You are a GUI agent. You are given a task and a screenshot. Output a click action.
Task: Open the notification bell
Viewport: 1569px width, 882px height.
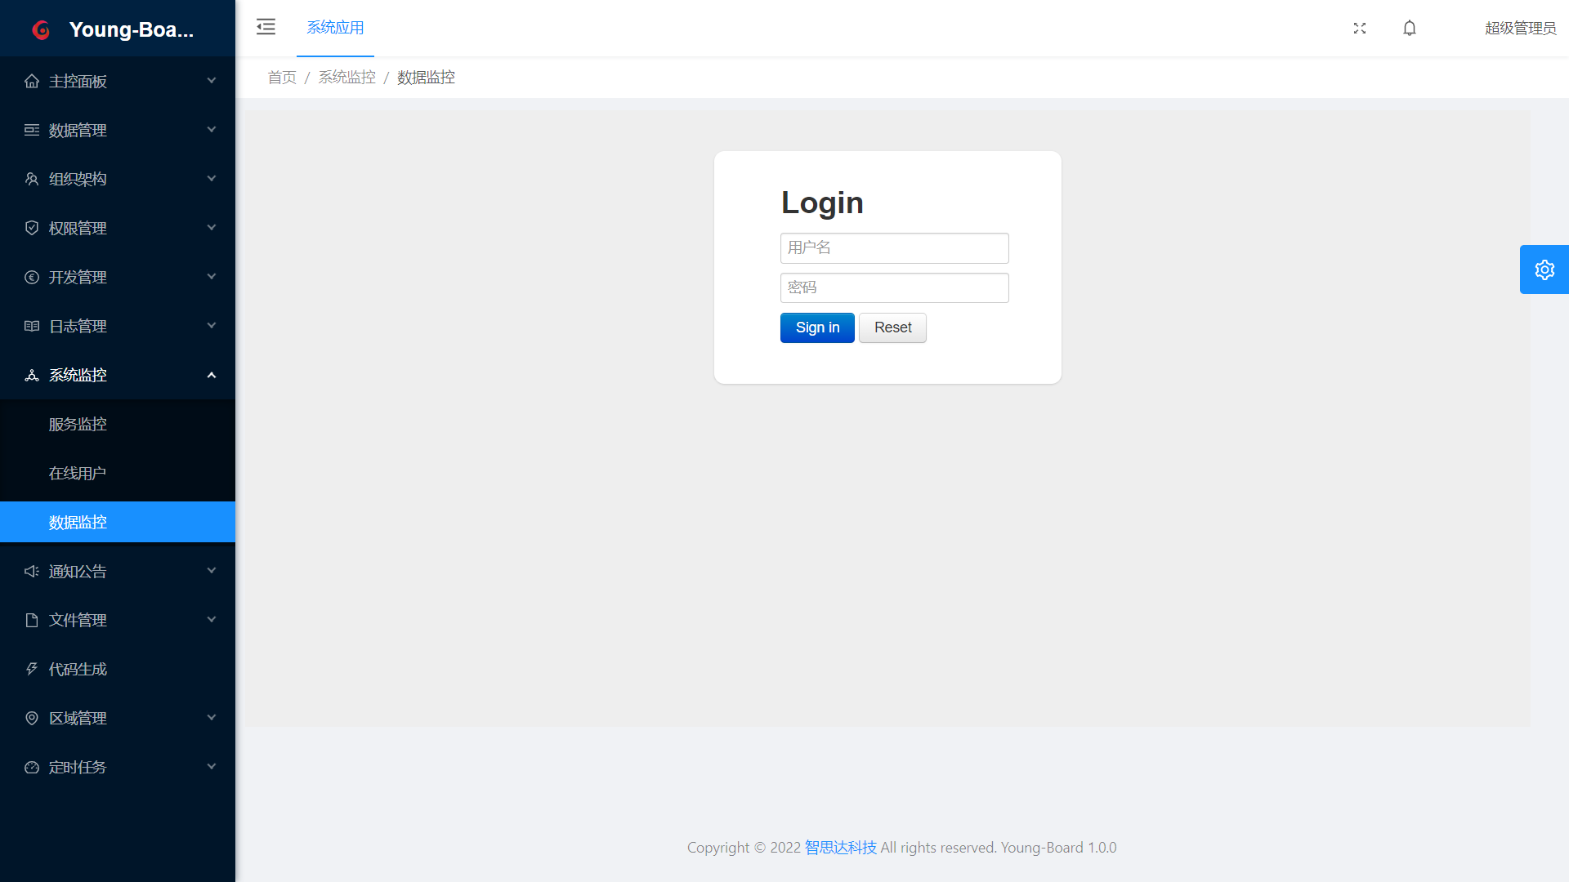coord(1410,28)
